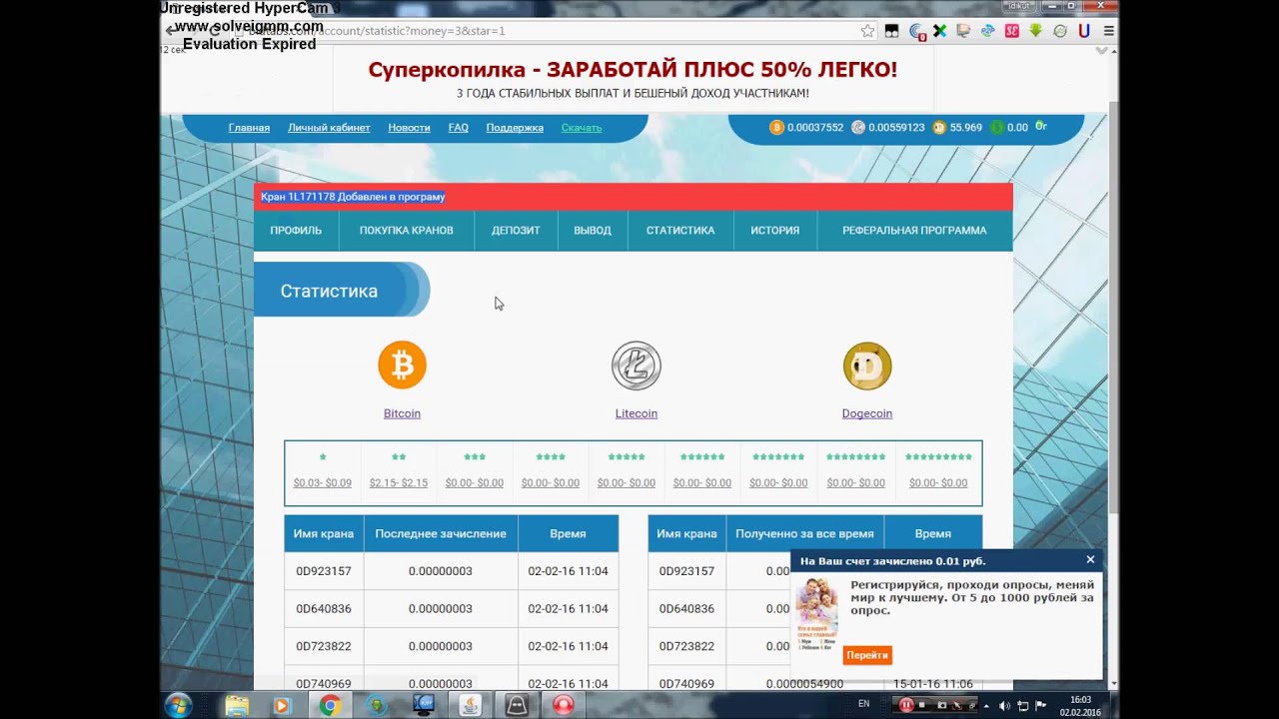Click the Перейти button in ad popup
The height and width of the screenshot is (719, 1279).
pos(867,655)
